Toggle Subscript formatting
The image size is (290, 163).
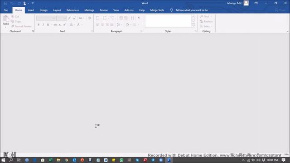click(x=60, y=24)
